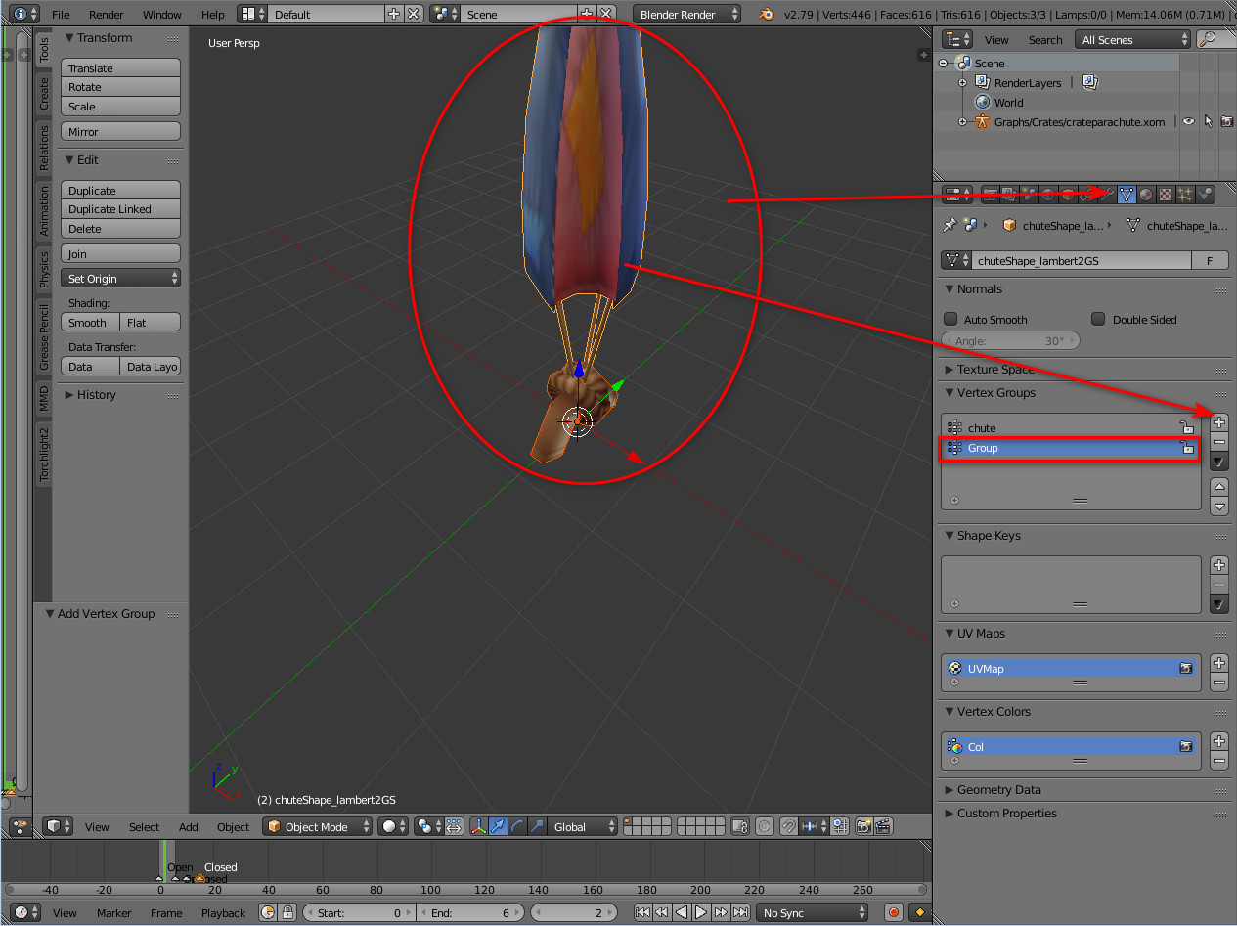The image size is (1237, 926).
Task: Toggle selectability arrow for crateparachute.xom
Action: point(1208,121)
